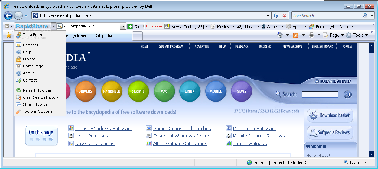Click the MAC category ball

(x=164, y=91)
